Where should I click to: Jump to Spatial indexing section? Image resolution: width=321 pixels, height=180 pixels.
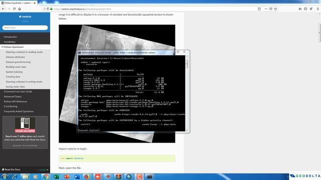[14, 72]
